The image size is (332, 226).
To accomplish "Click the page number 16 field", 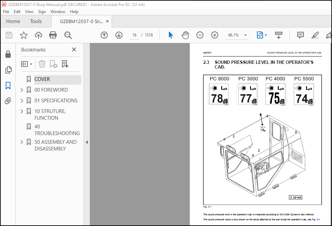I will [x=134, y=35].
